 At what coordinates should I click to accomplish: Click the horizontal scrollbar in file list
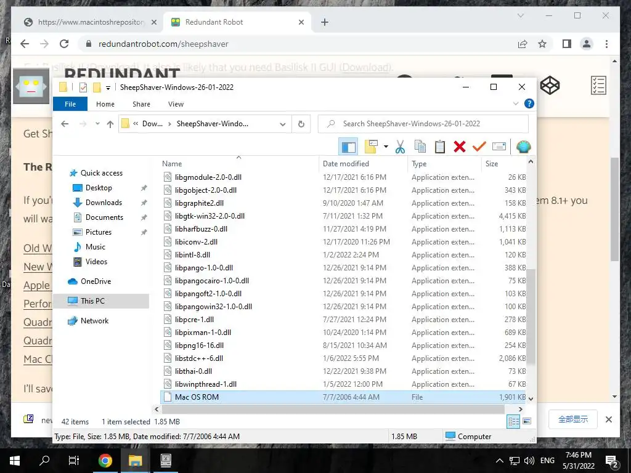(x=333, y=410)
